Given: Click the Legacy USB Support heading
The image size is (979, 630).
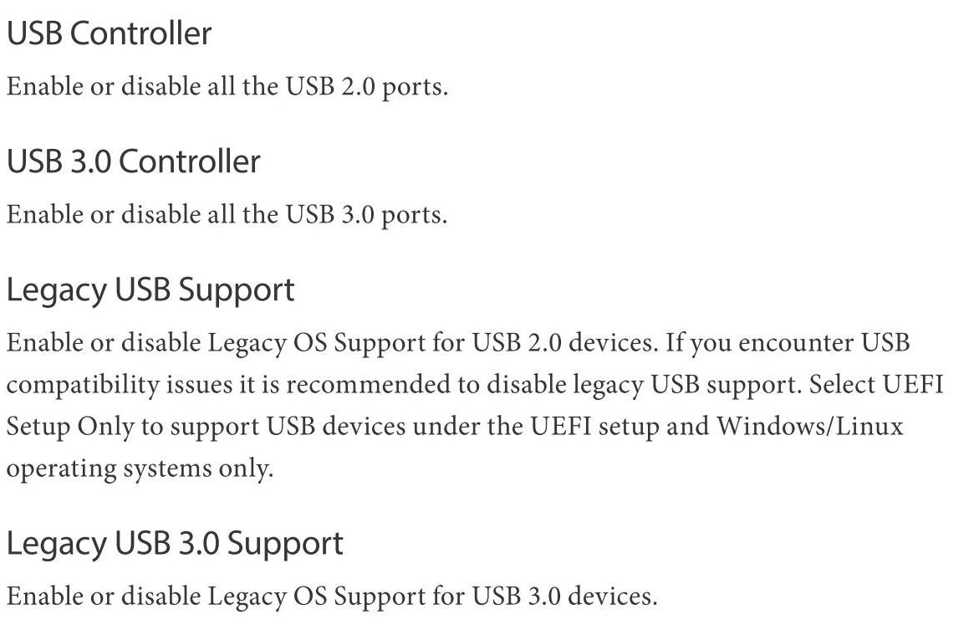Looking at the screenshot, I should 150,291.
